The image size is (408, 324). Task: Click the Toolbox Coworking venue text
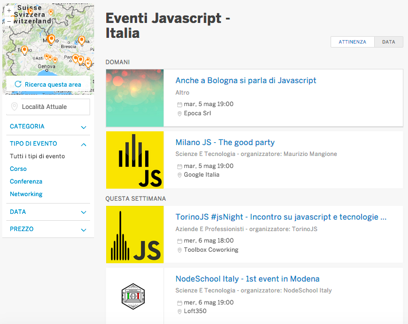[x=211, y=249]
